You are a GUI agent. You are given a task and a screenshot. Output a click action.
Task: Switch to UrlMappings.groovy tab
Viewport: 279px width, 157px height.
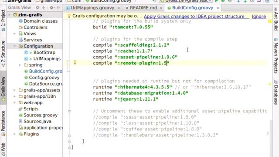pyautogui.click(x=92, y=8)
